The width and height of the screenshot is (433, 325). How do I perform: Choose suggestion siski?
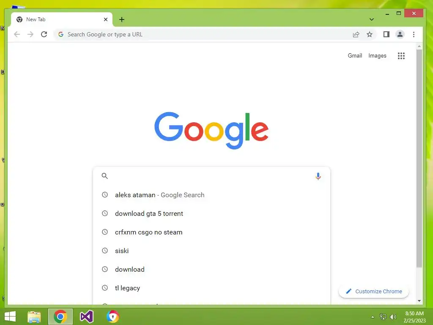[211, 251]
